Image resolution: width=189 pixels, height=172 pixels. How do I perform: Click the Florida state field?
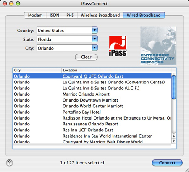[x=64, y=39]
